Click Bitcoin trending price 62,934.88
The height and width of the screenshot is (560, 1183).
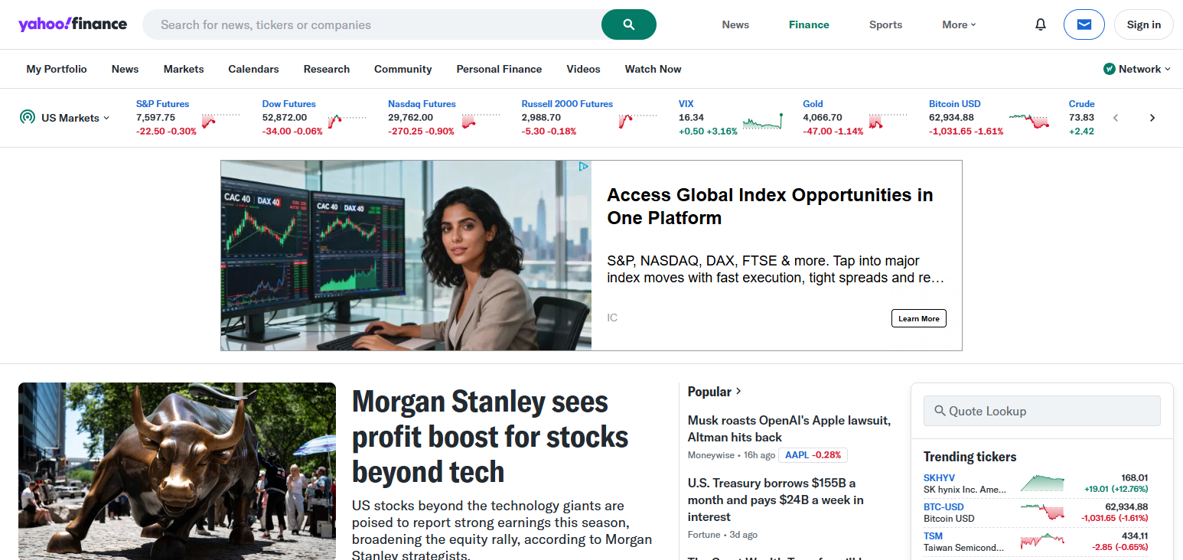coord(1126,507)
